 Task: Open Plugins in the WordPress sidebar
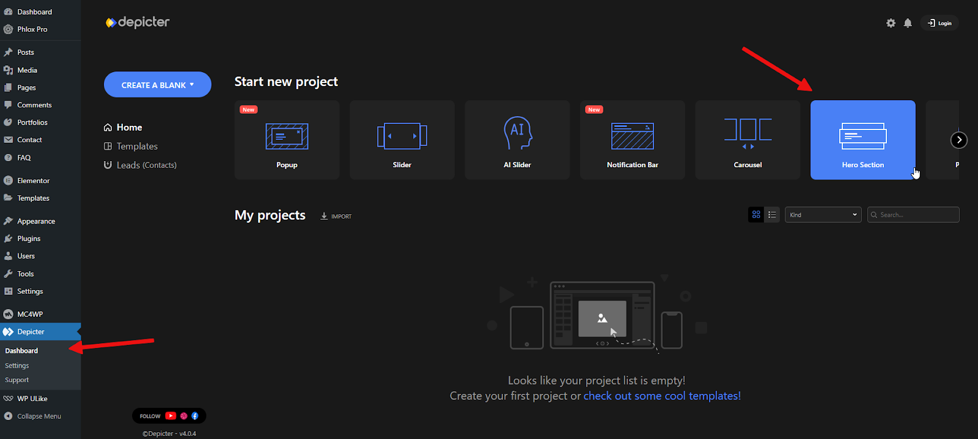(x=40, y=239)
